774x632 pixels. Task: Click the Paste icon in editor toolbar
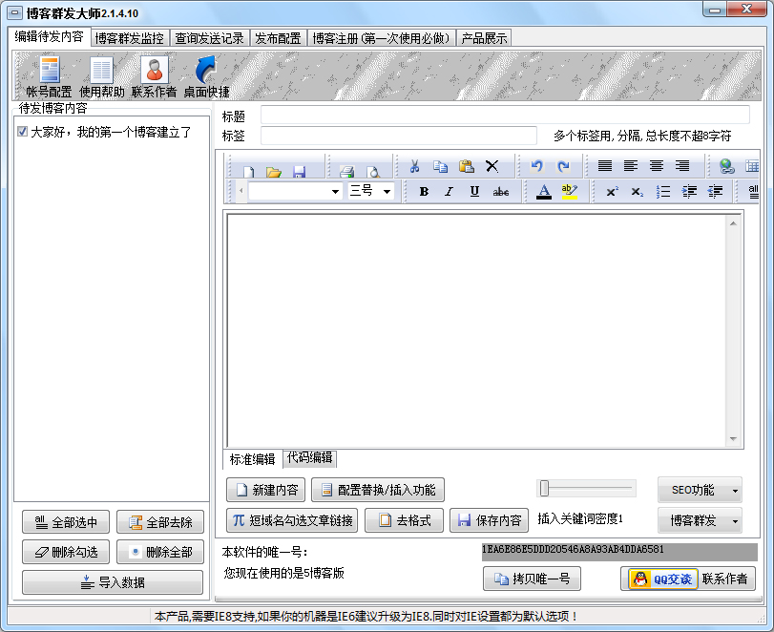click(x=466, y=165)
